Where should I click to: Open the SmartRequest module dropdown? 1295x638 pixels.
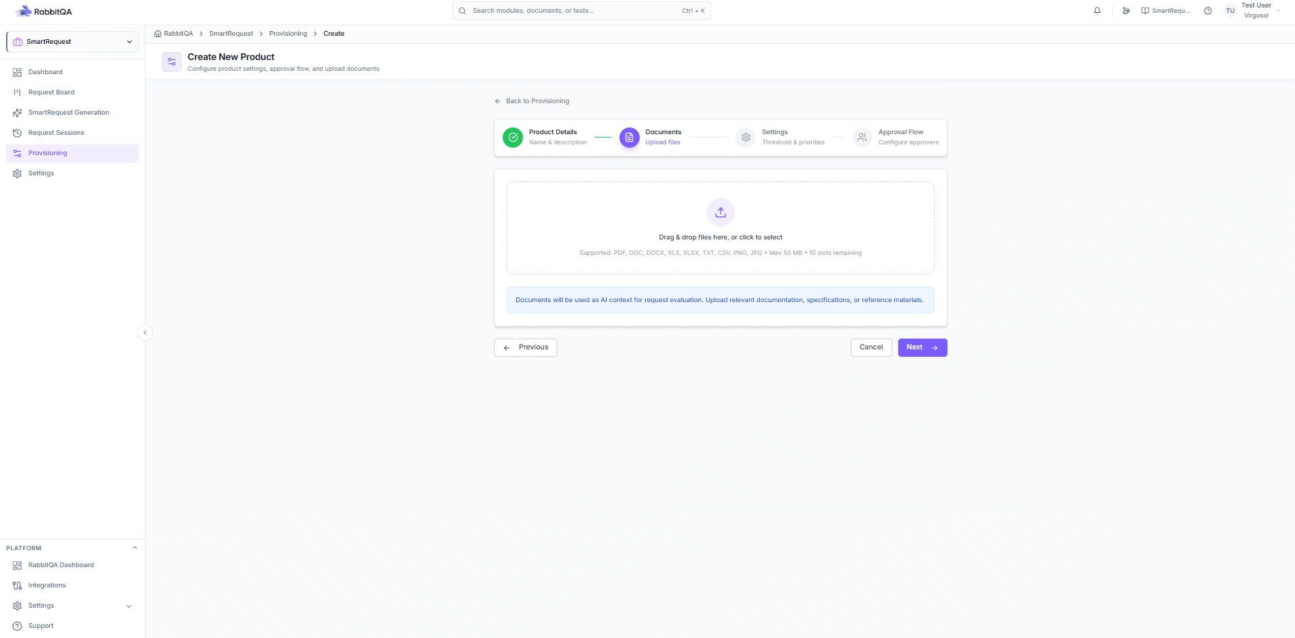tap(72, 42)
